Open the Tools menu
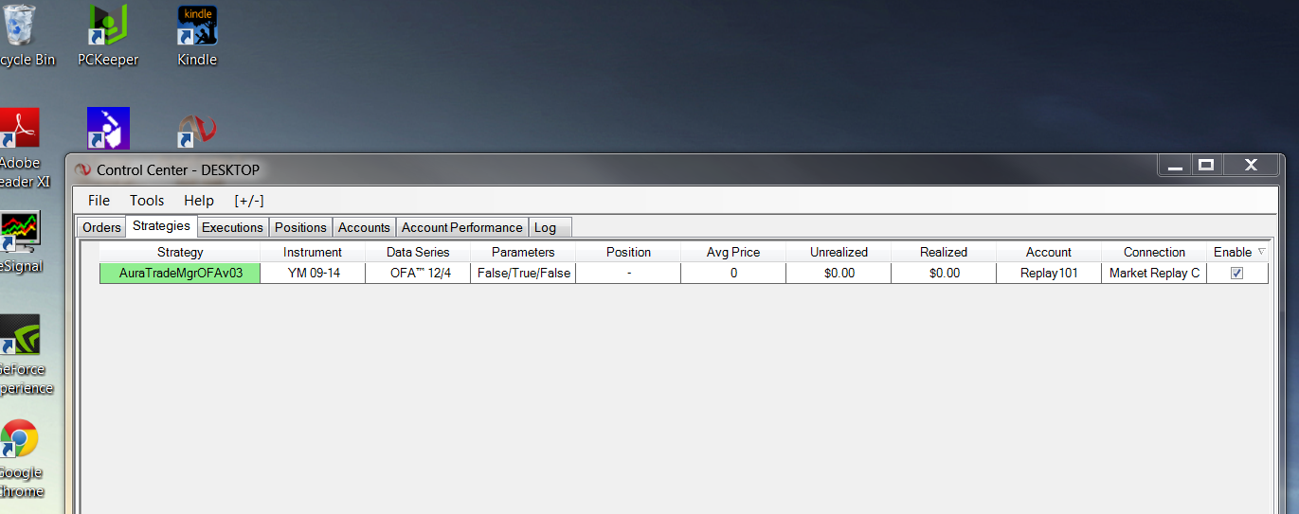Viewport: 1299px width, 514px height. [x=147, y=200]
